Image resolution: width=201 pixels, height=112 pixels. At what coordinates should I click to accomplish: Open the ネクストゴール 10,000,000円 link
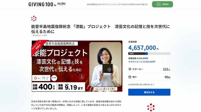click(x=142, y=62)
